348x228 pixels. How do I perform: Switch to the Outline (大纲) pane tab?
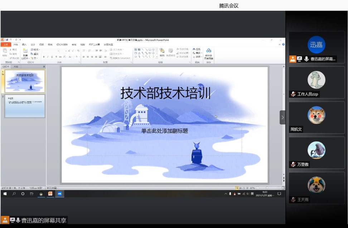point(15,66)
